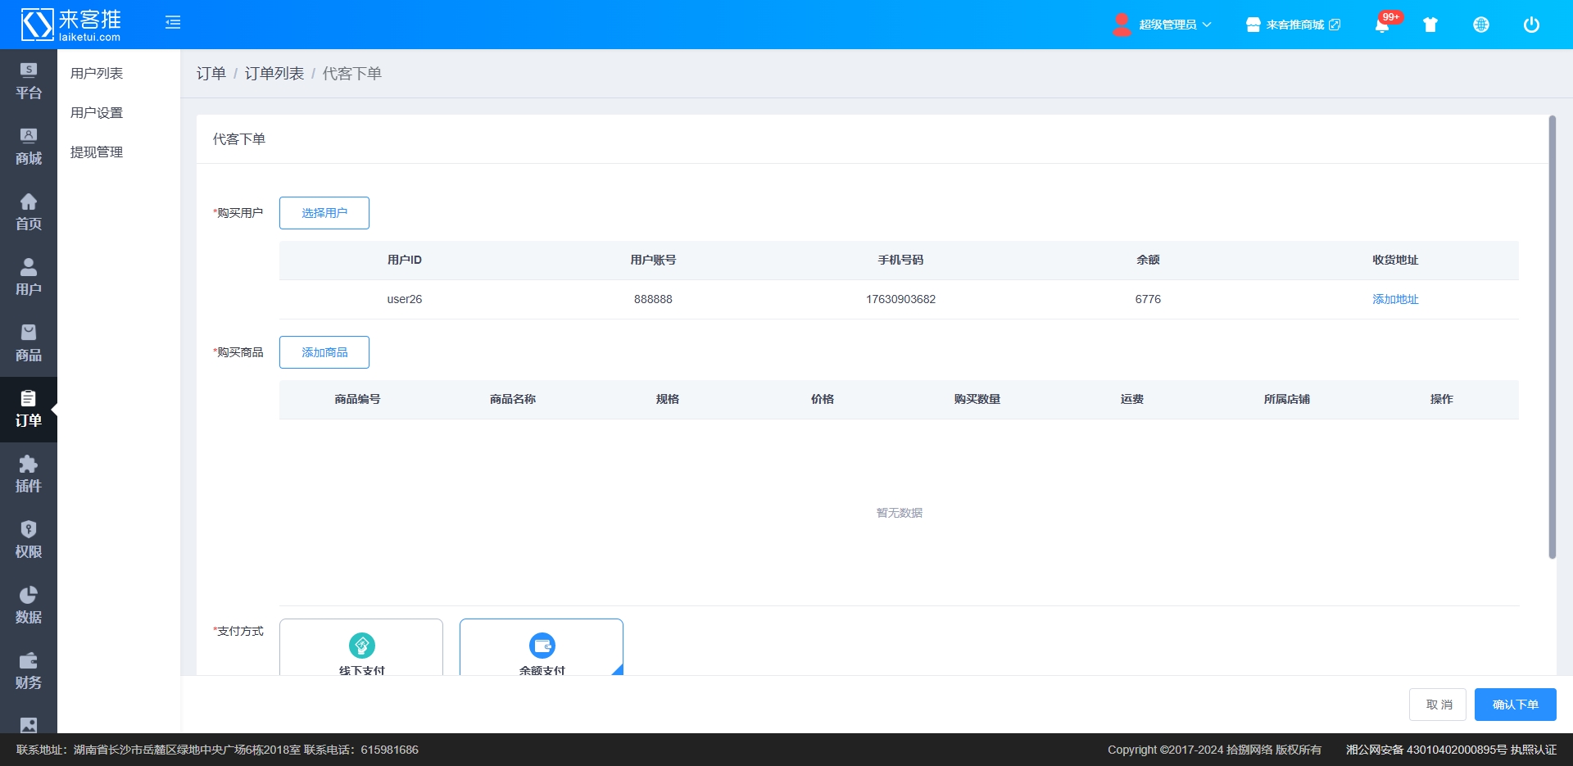Click the 添加商品 button
Image resolution: width=1573 pixels, height=766 pixels.
324,352
